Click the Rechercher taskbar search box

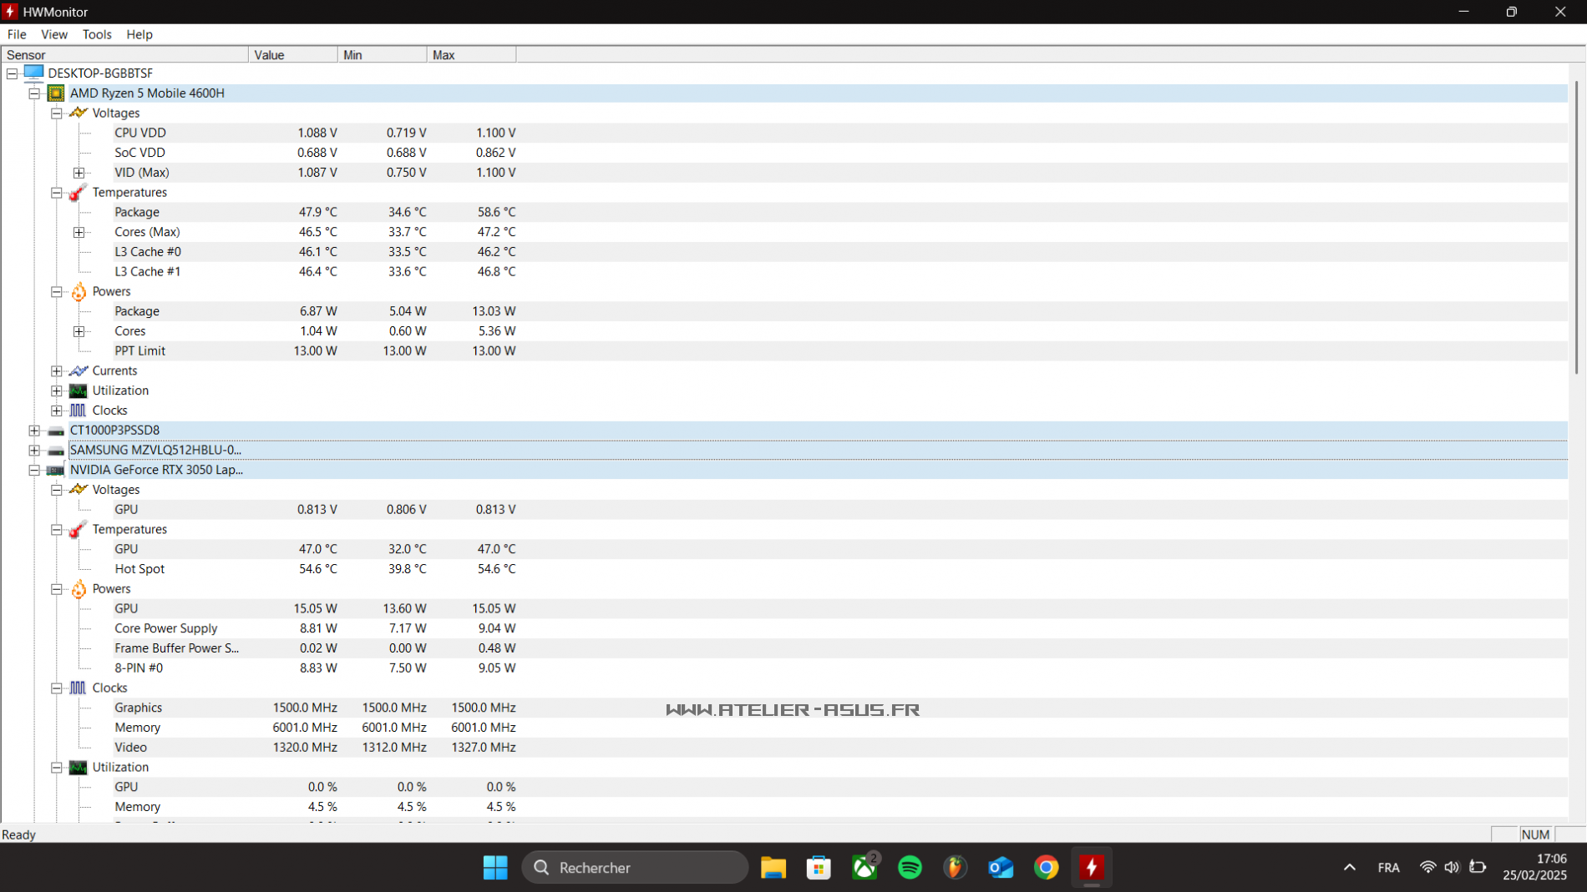tap(635, 868)
